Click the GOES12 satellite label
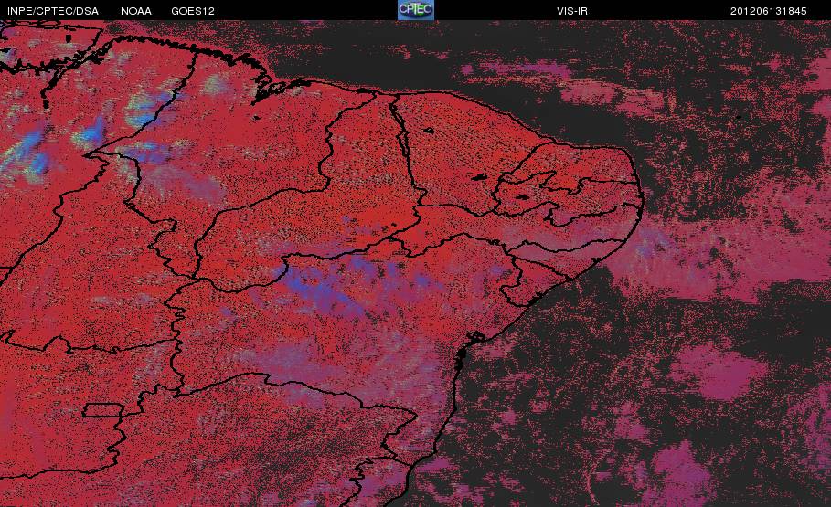Image resolution: width=831 pixels, height=507 pixels. [193, 11]
